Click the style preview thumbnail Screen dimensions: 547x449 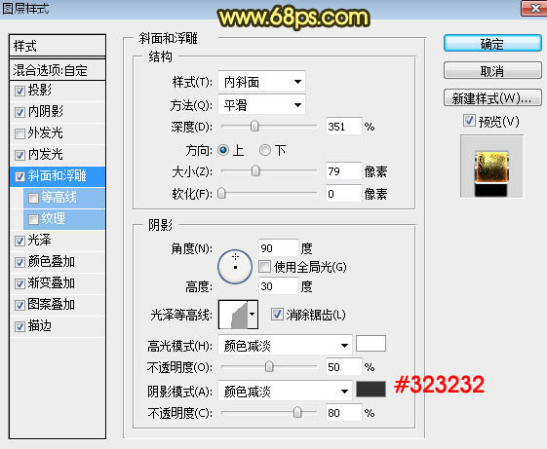pos(491,167)
